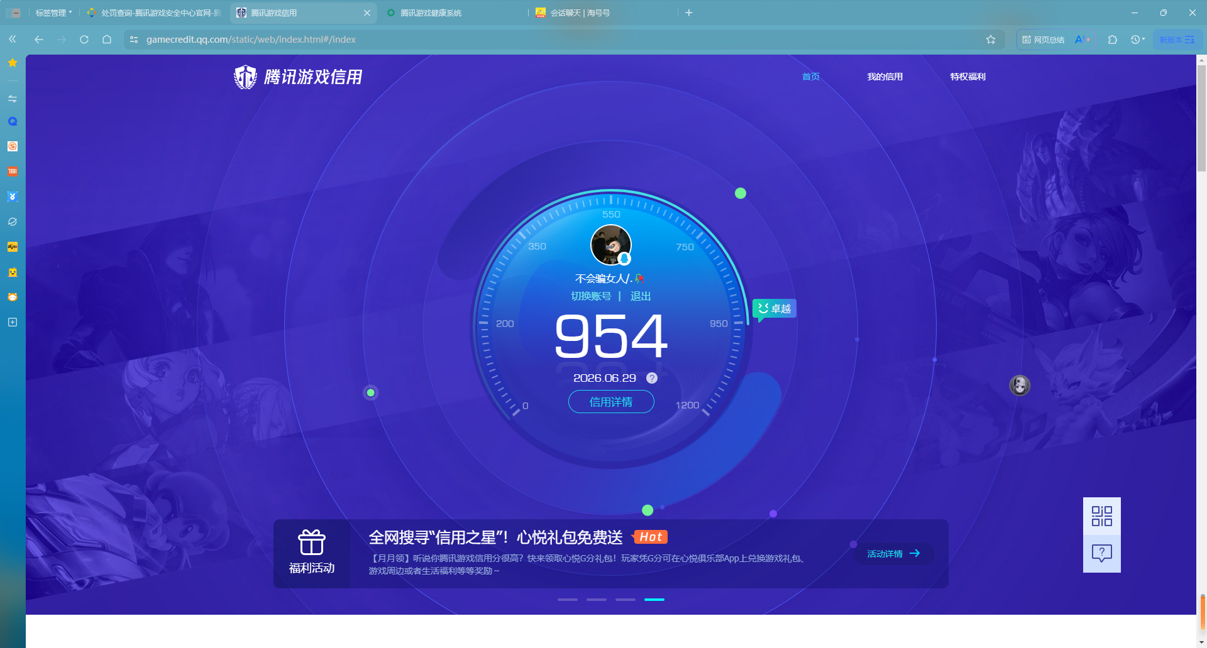1207x648 pixels.
Task: Switch to the 处罚查询 tab
Action: pos(155,13)
